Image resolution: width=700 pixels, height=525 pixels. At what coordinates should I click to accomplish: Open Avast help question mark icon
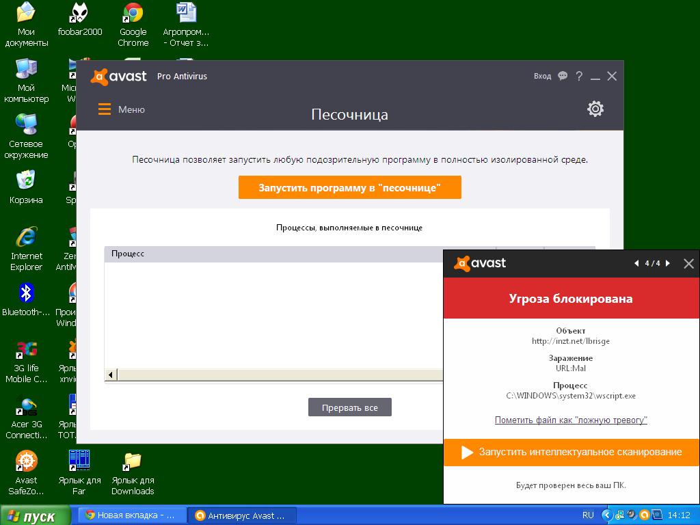click(x=579, y=76)
